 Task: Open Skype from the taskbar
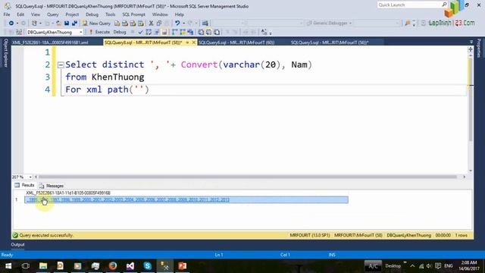(x=148, y=266)
